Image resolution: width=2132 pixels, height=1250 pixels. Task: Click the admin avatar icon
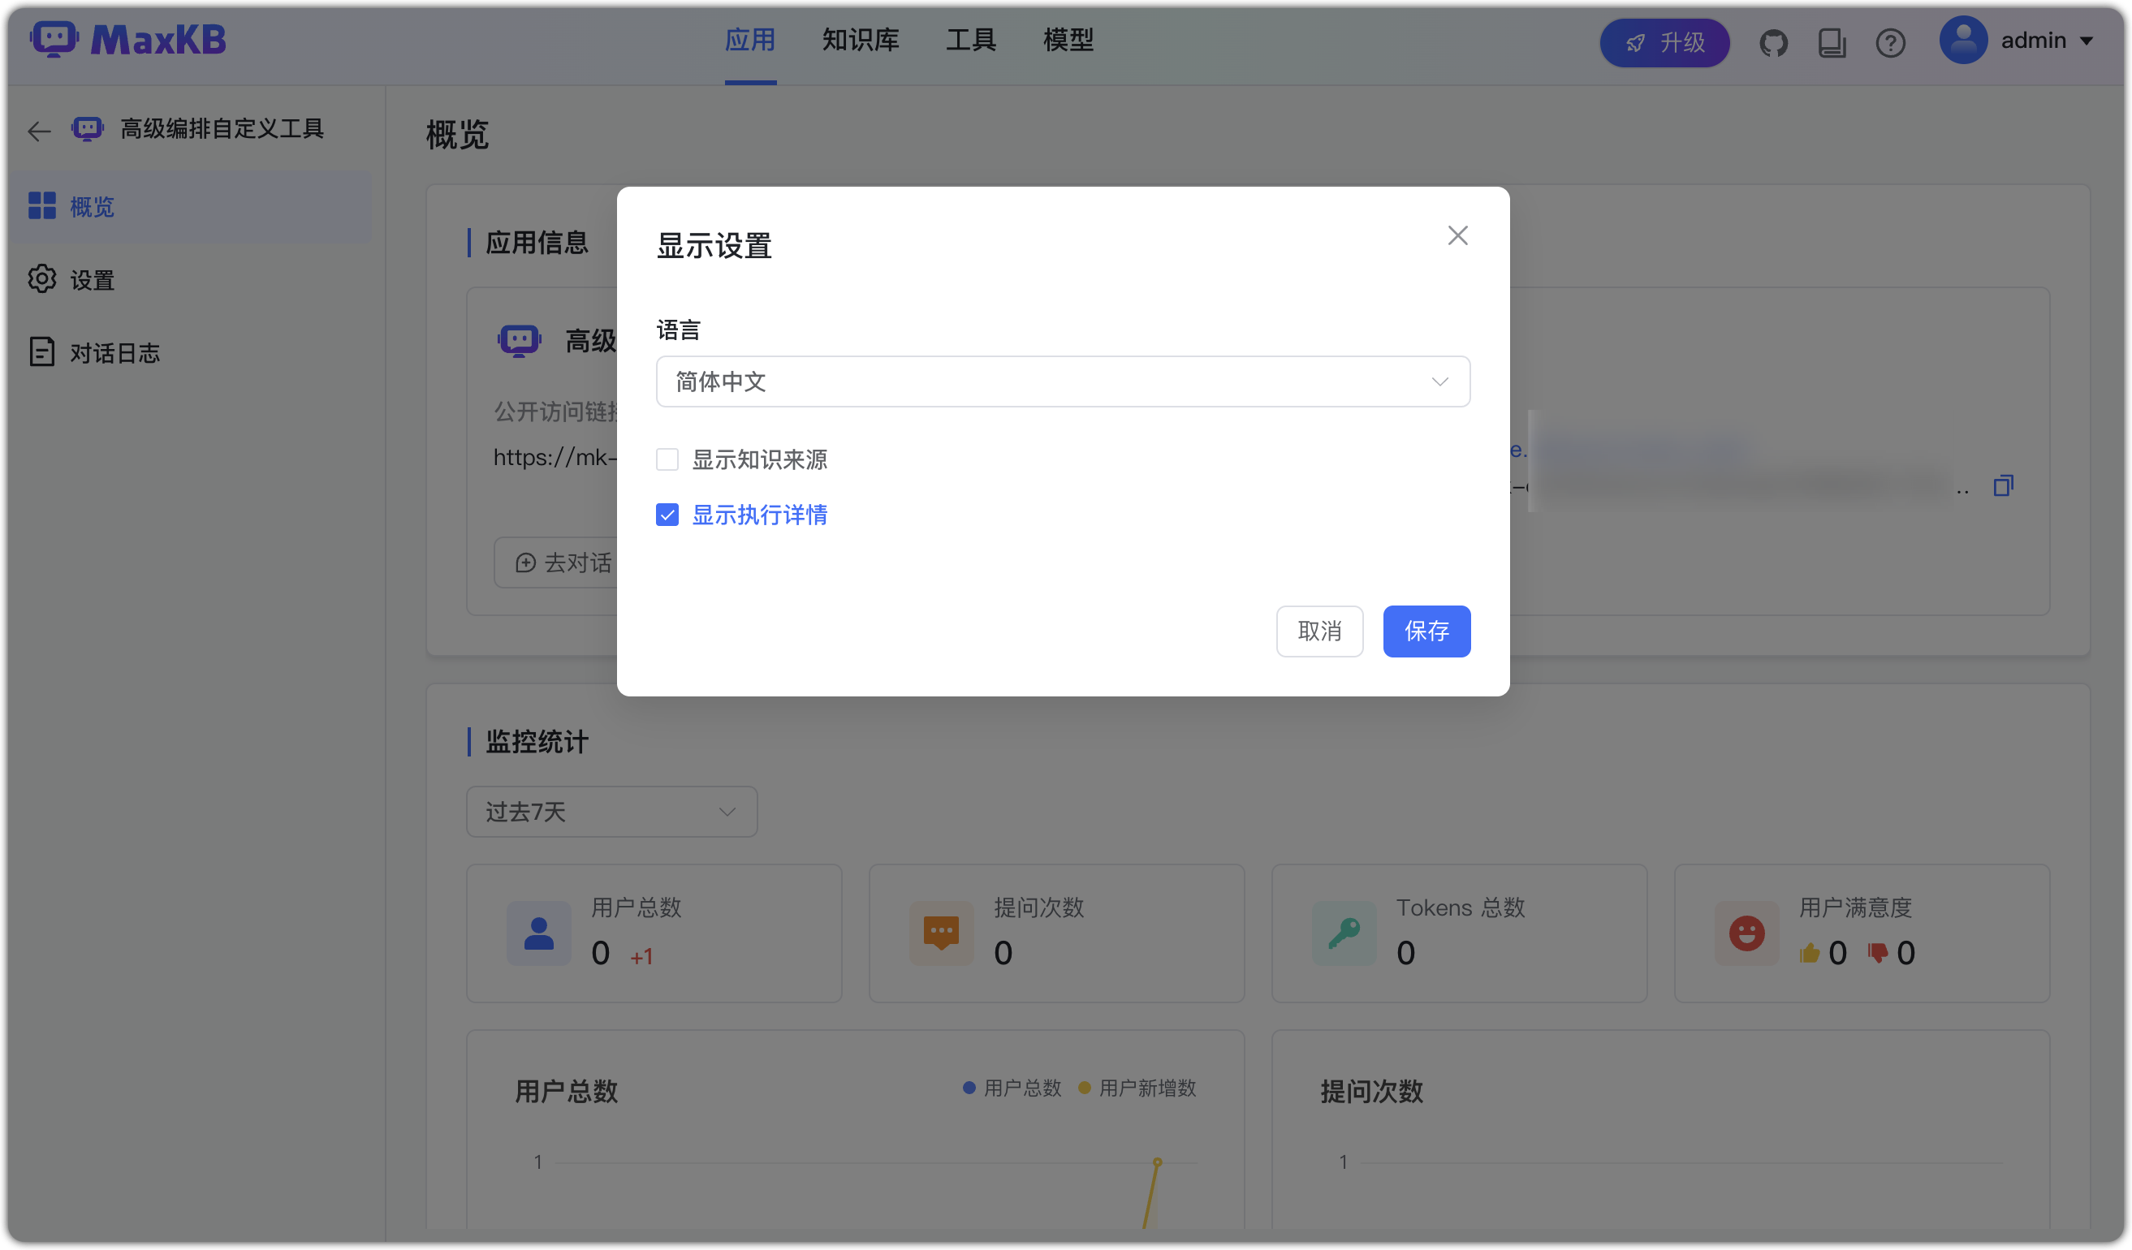point(1964,39)
